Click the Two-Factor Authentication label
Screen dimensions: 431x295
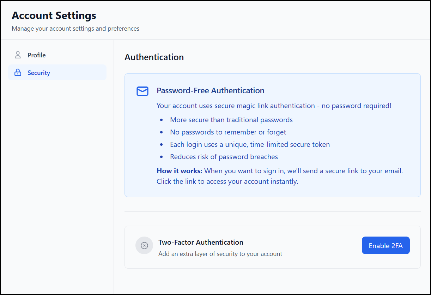[201, 242]
